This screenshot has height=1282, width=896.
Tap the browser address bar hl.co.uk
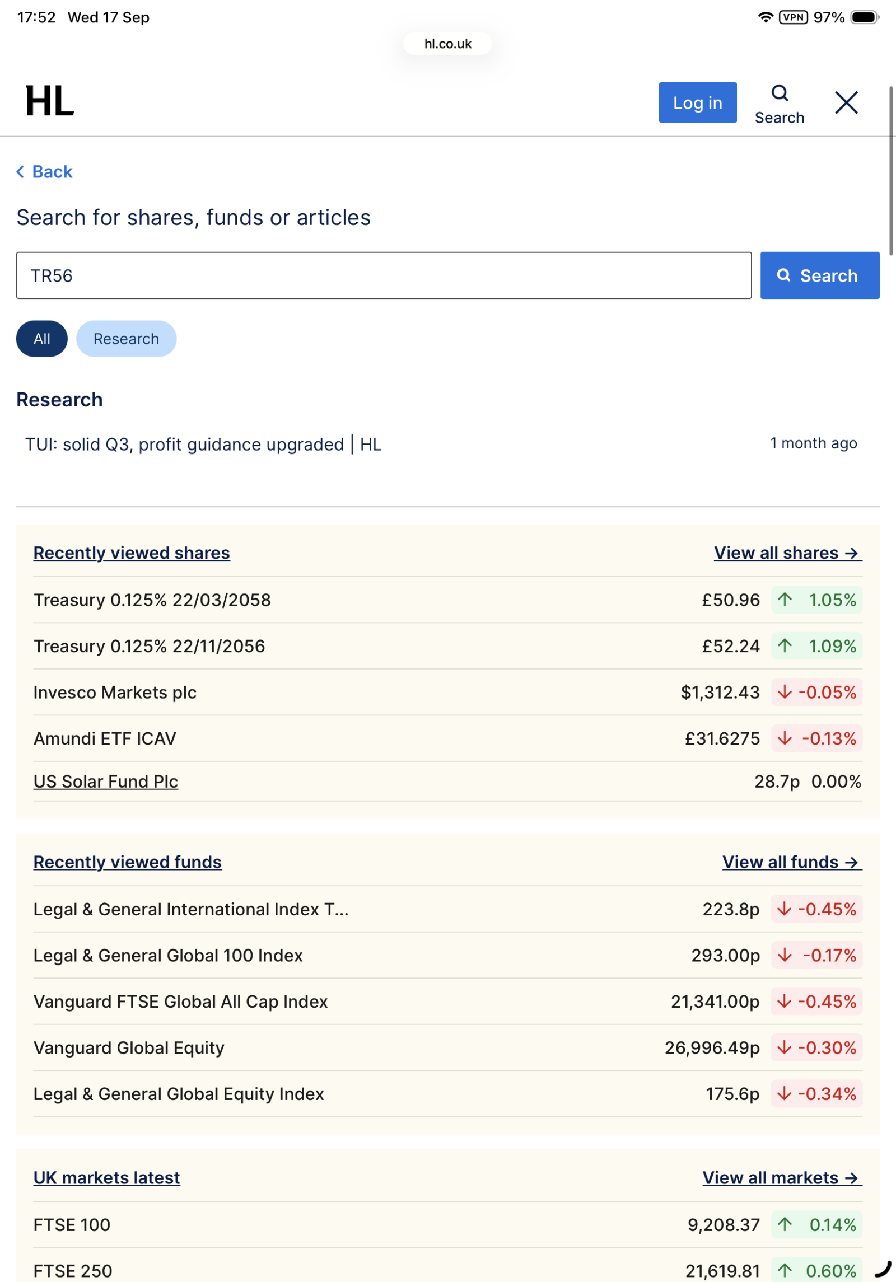[447, 44]
